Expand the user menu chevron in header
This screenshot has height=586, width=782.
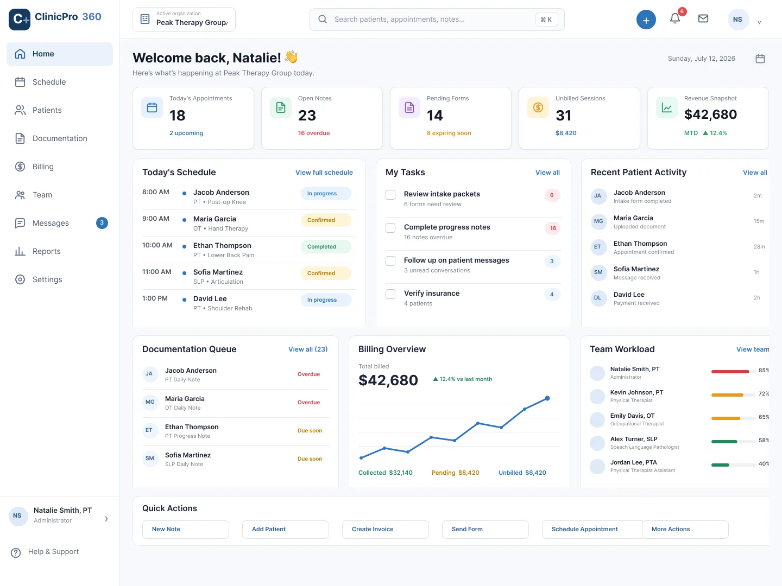tap(759, 22)
